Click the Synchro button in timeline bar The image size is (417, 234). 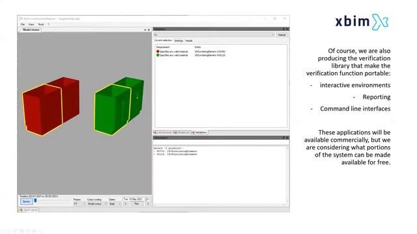[x=26, y=201]
